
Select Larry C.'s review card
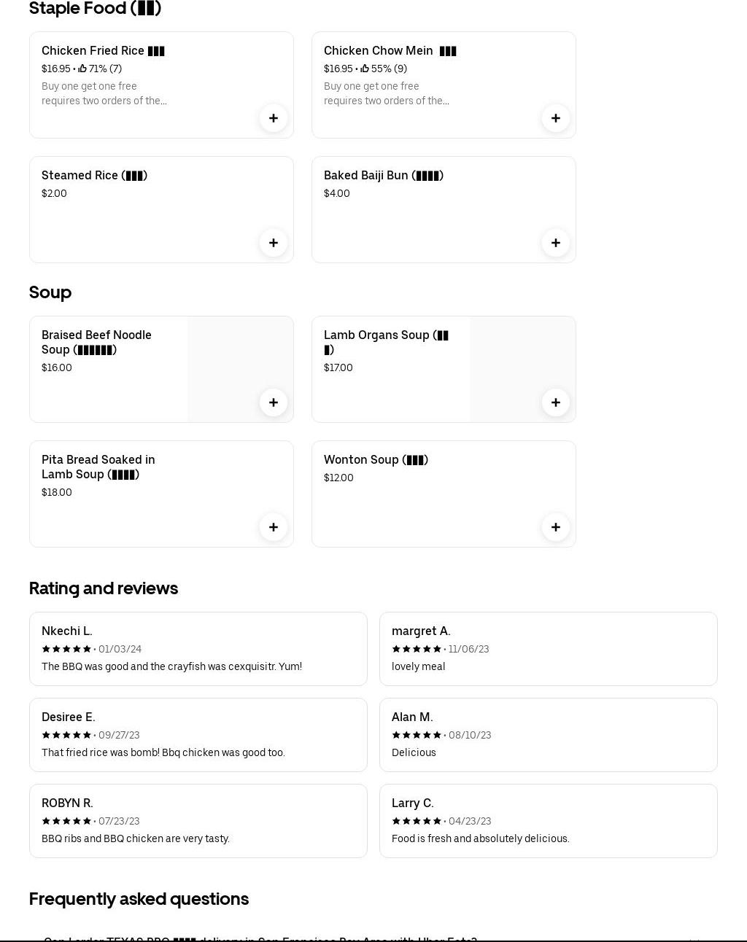coord(548,821)
